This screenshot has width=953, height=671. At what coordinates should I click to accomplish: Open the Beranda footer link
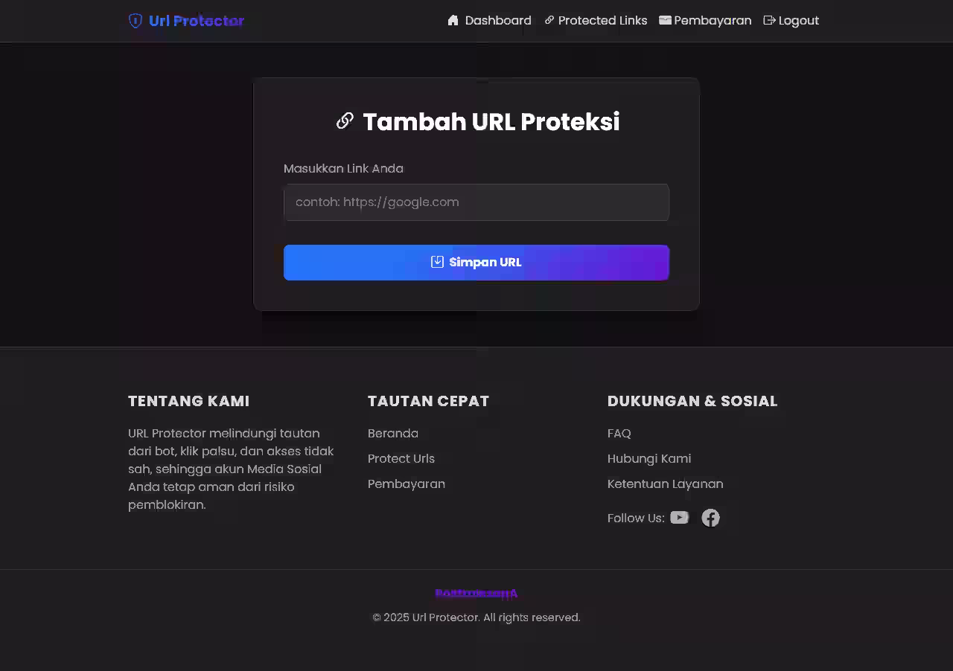click(393, 433)
